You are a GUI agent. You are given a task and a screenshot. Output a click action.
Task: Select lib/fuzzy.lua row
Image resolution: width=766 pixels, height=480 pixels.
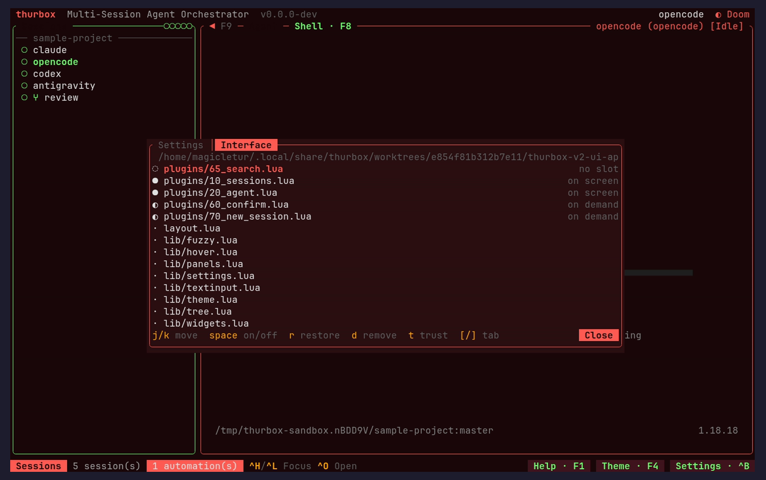[386, 240]
